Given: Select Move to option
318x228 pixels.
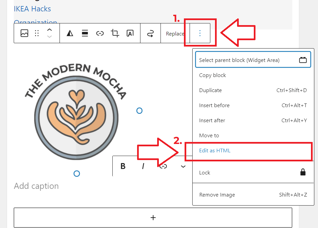Looking at the screenshot, I should click(253, 135).
